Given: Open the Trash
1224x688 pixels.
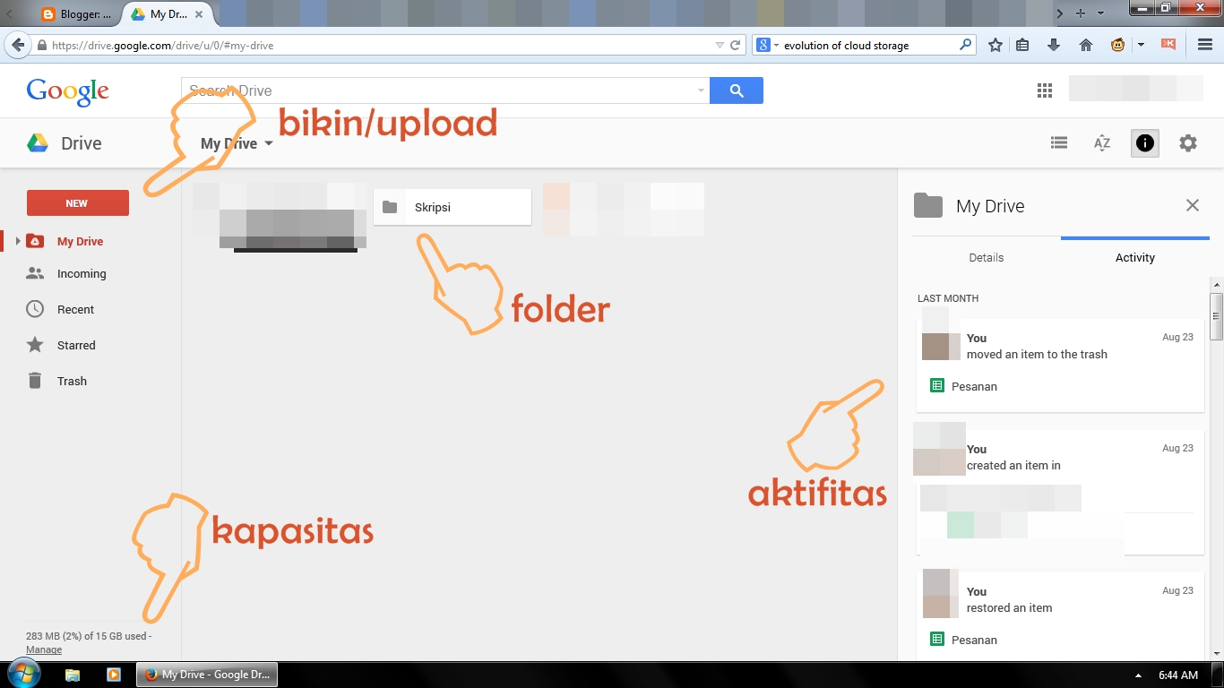Looking at the screenshot, I should click(72, 382).
